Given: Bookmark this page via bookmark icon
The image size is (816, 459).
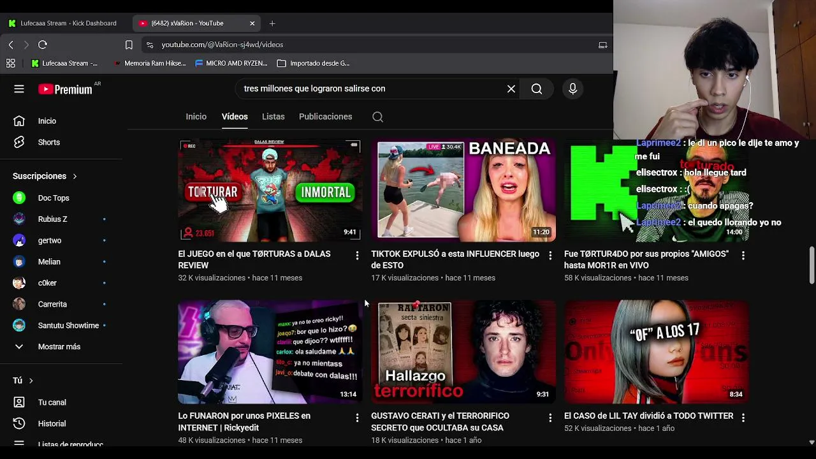Looking at the screenshot, I should point(129,45).
